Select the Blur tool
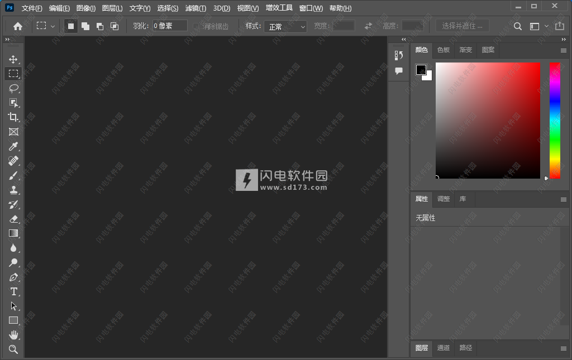The image size is (572, 360). [13, 248]
